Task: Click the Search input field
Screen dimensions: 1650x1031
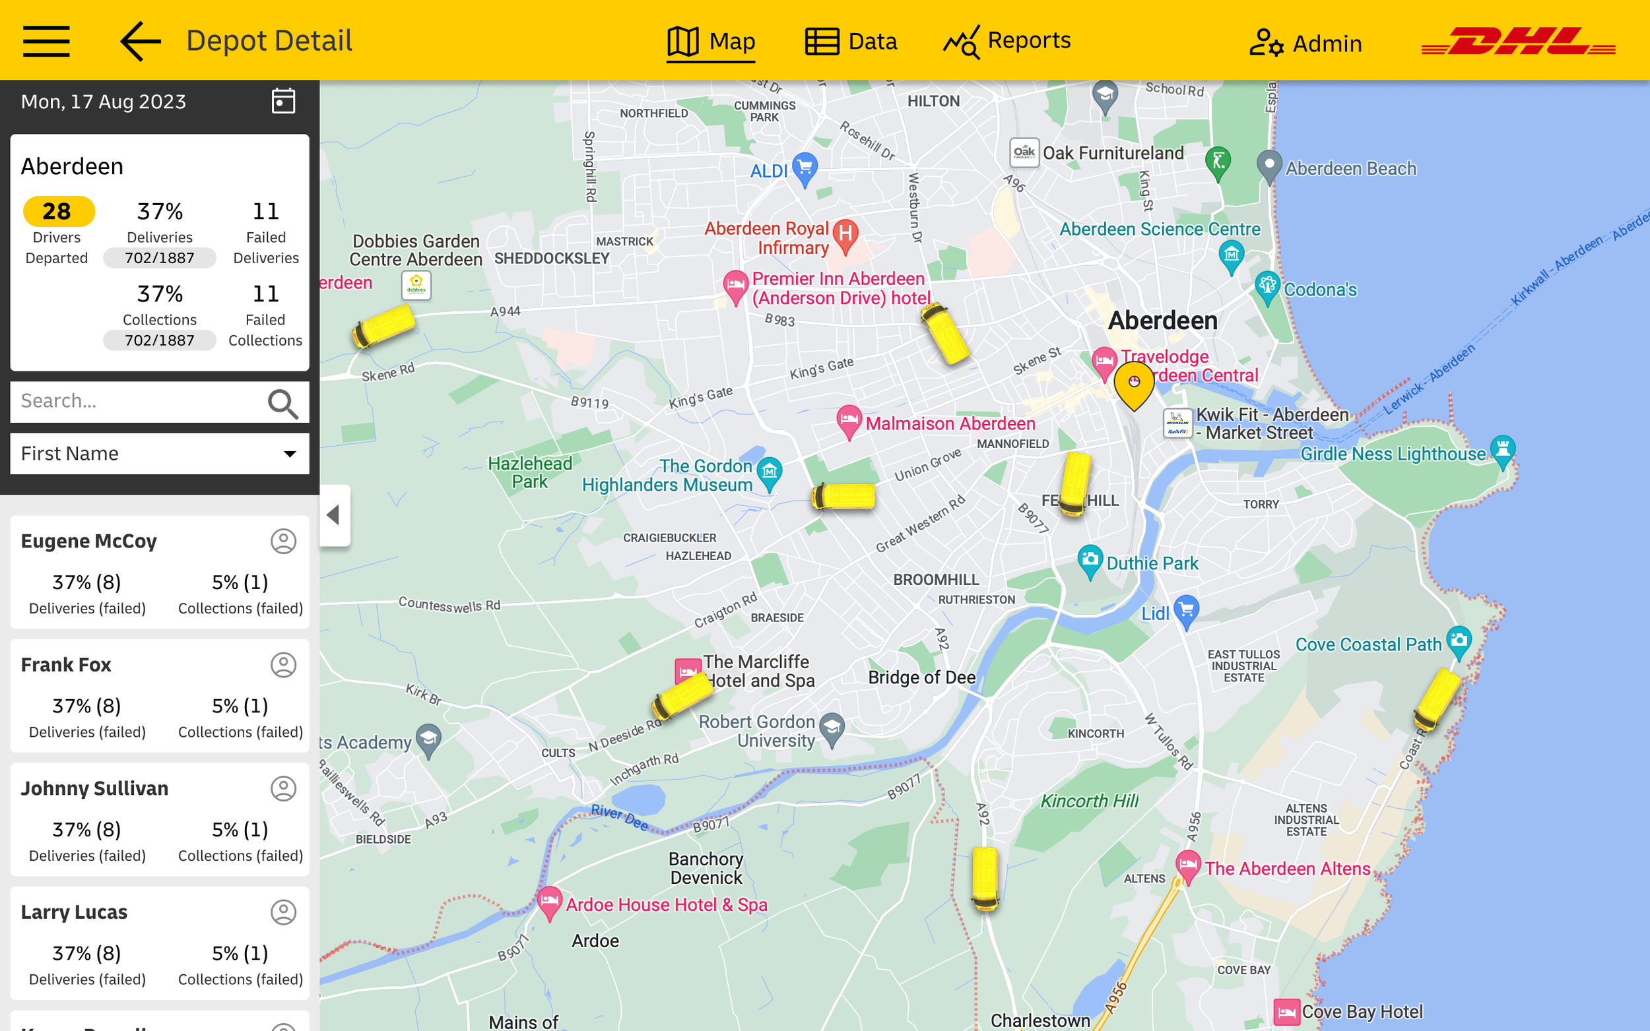Action: (137, 401)
